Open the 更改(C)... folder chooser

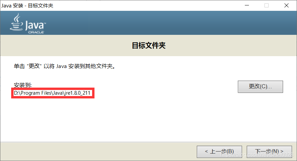coord(260,87)
